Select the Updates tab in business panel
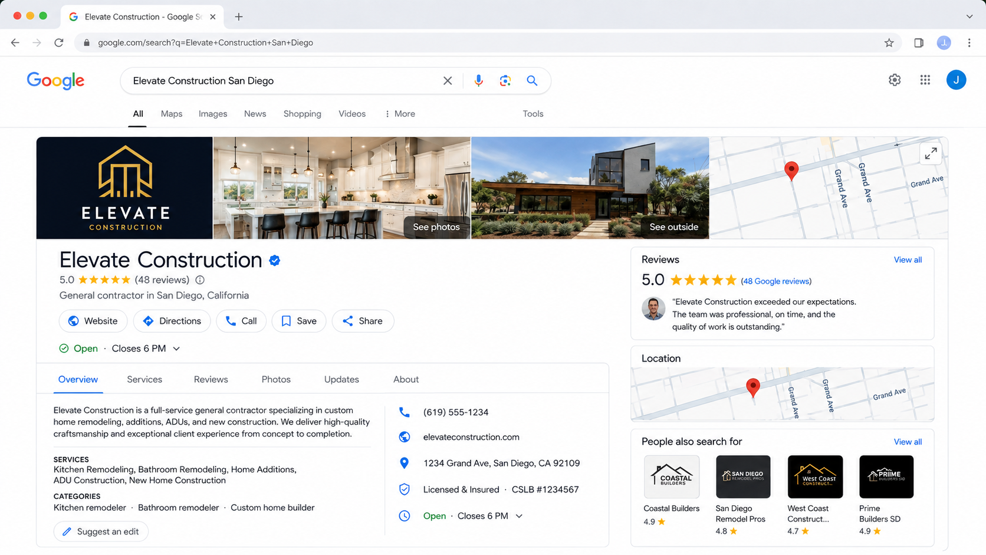The image size is (986, 555). pyautogui.click(x=341, y=379)
